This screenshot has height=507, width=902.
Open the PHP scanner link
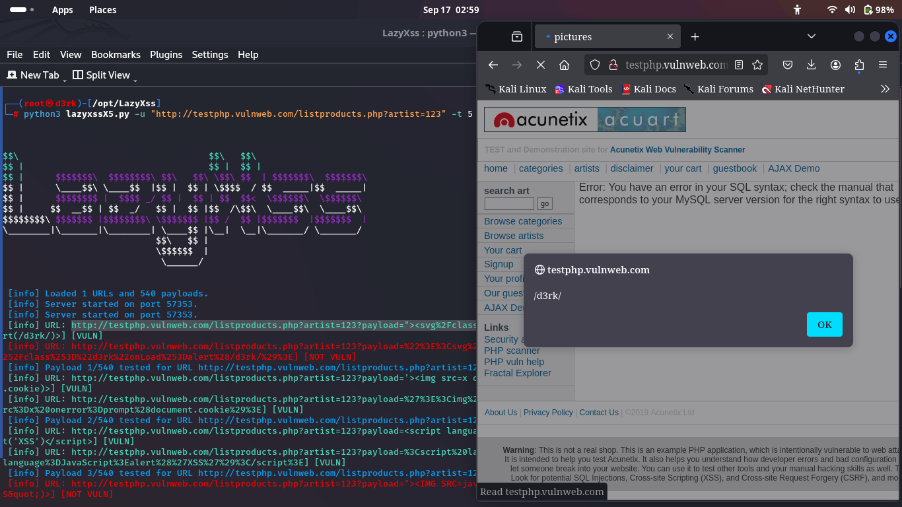(x=512, y=351)
